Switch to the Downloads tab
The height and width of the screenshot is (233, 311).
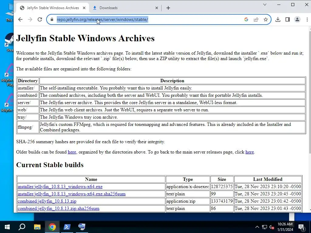[125, 8]
